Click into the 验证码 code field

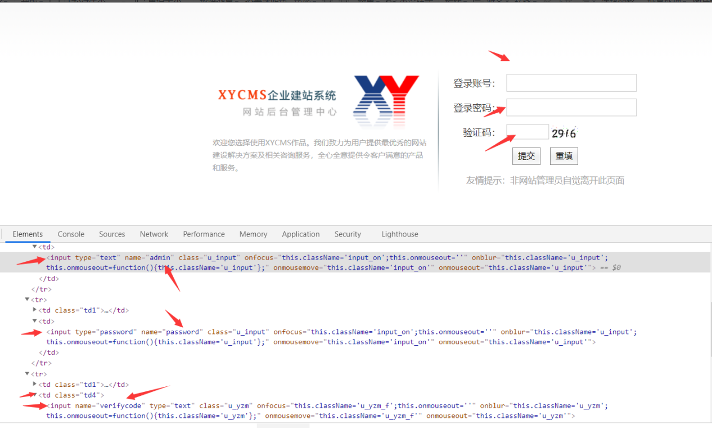[528, 132]
